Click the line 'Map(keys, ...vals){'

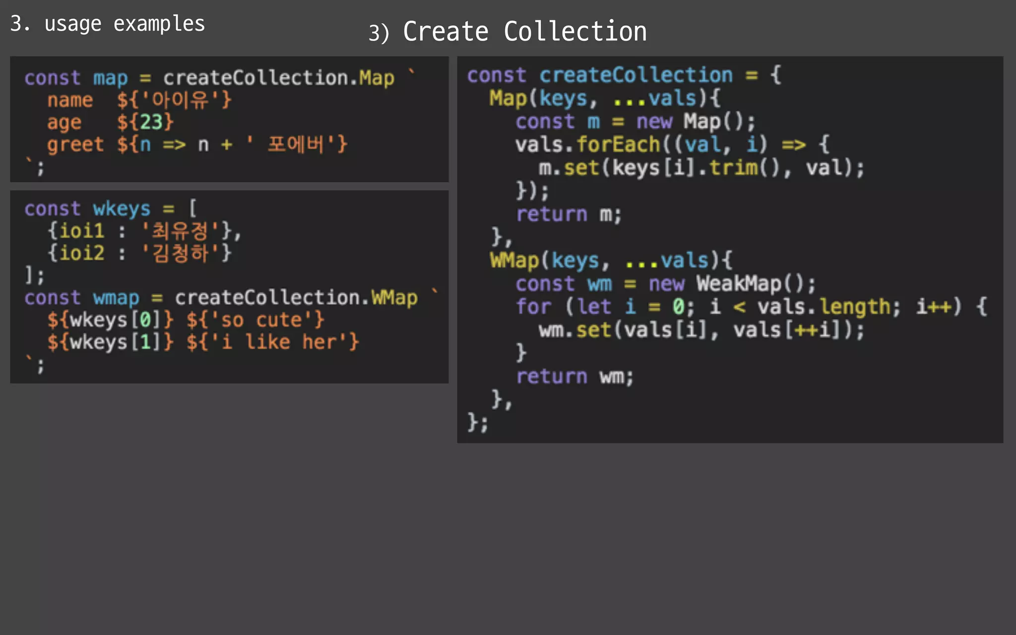(x=605, y=98)
